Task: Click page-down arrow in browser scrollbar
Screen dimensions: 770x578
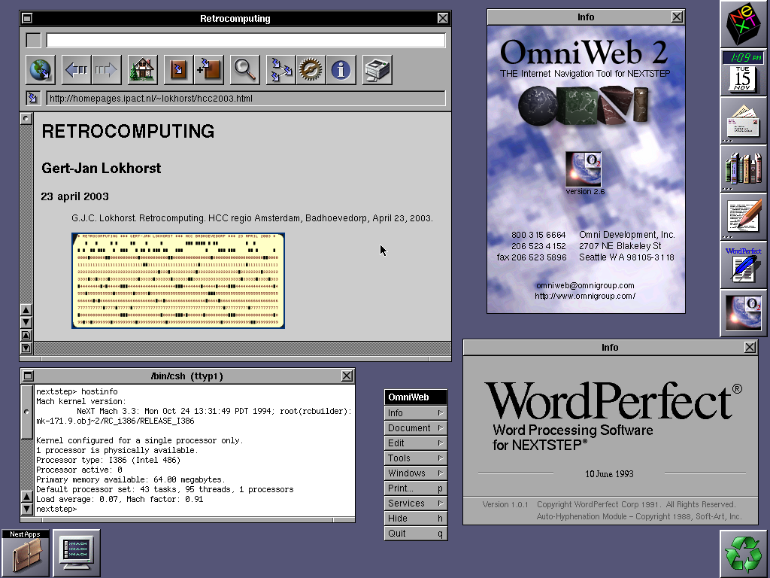Action: [26, 348]
